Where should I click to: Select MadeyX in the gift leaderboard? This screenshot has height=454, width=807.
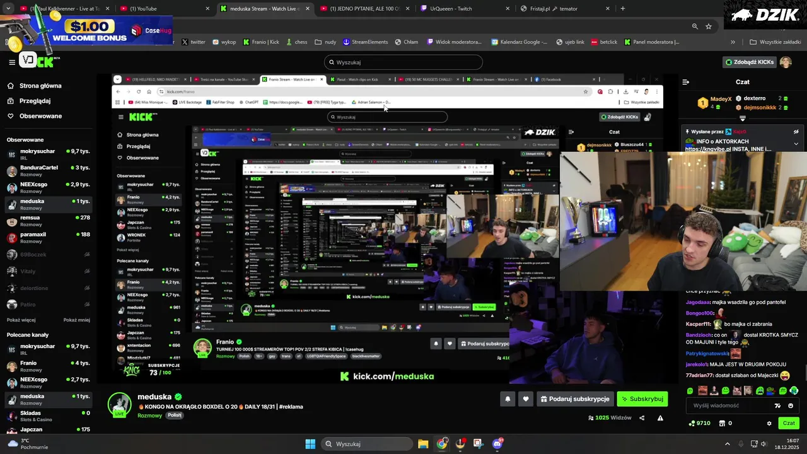click(x=721, y=99)
